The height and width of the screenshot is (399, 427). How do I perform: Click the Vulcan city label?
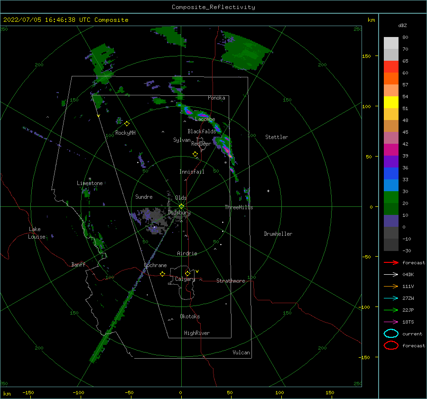[241, 353]
